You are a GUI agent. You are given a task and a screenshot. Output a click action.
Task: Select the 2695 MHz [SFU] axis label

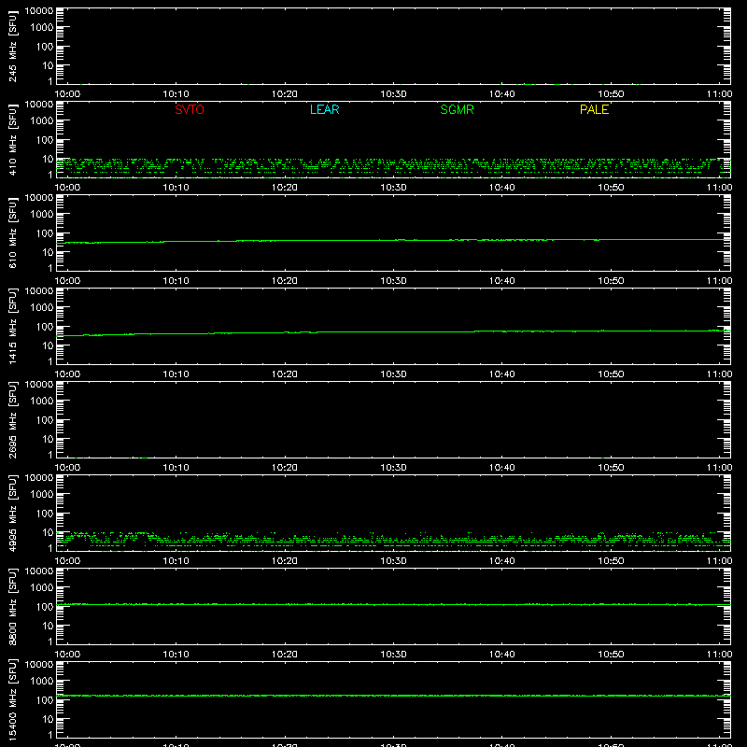[12, 419]
